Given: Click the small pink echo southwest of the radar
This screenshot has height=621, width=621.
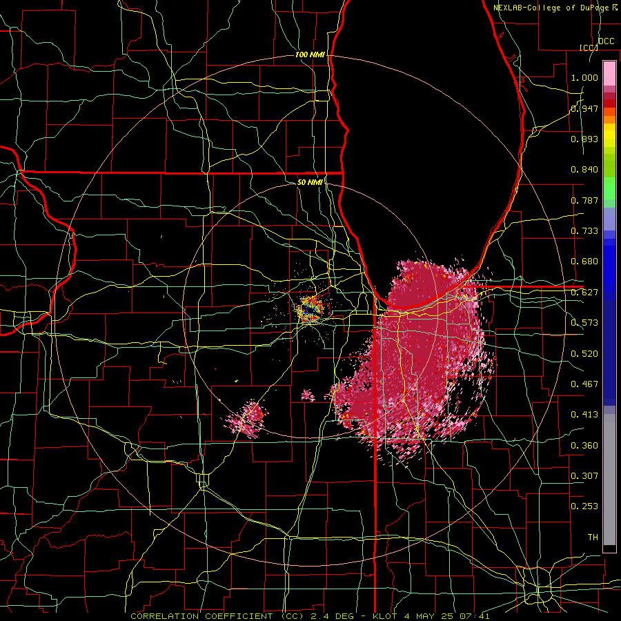Looking at the screenshot, I should point(248,419).
